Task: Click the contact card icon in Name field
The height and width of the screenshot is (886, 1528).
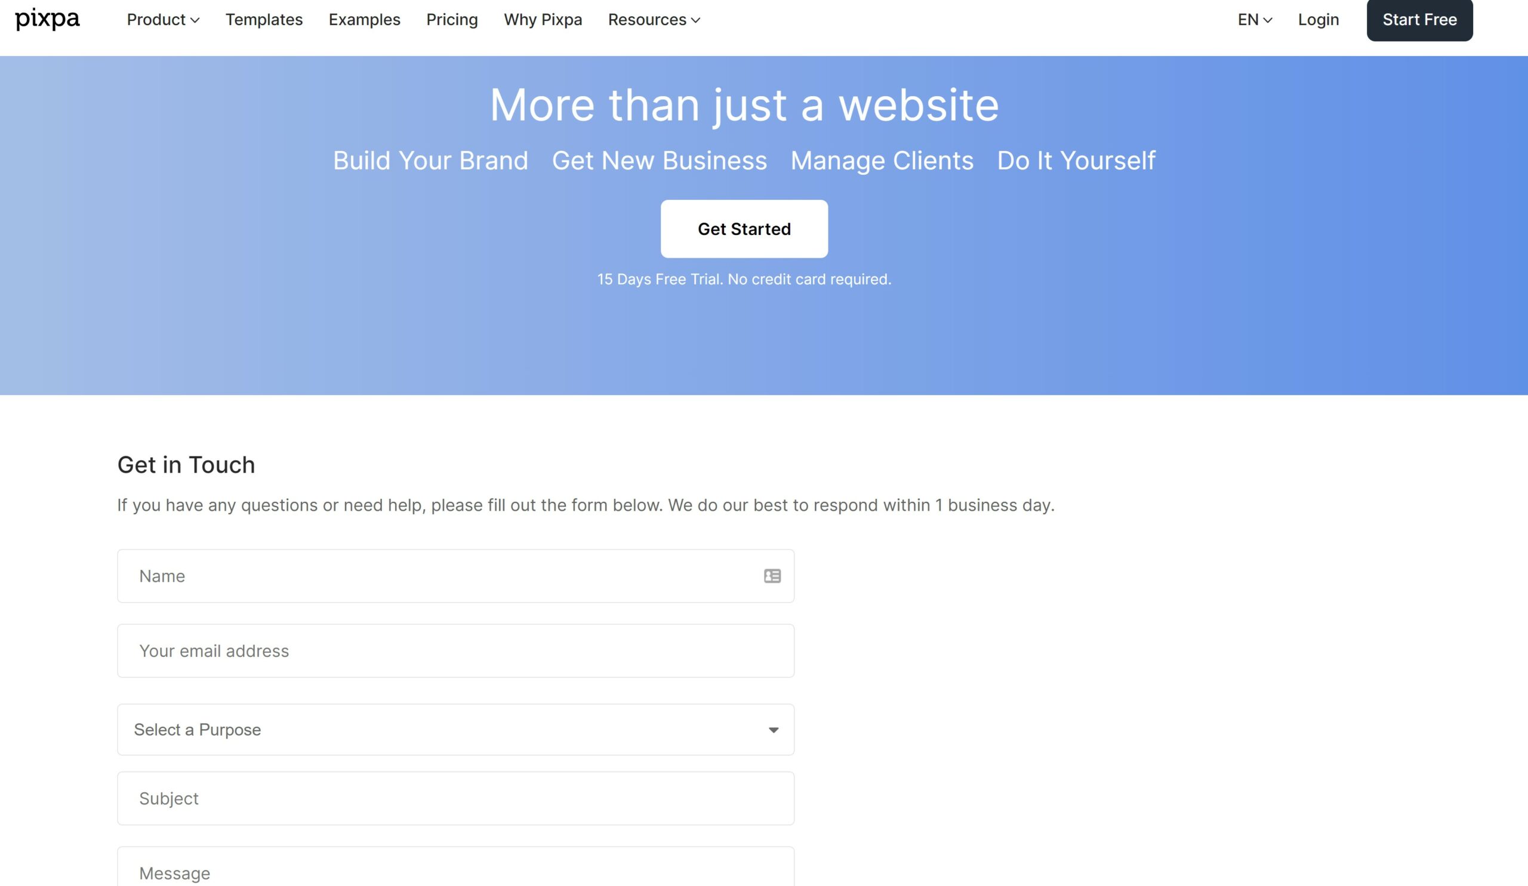Action: (x=772, y=576)
